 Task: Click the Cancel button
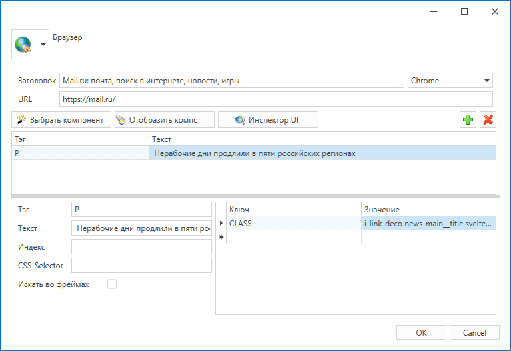tap(474, 332)
